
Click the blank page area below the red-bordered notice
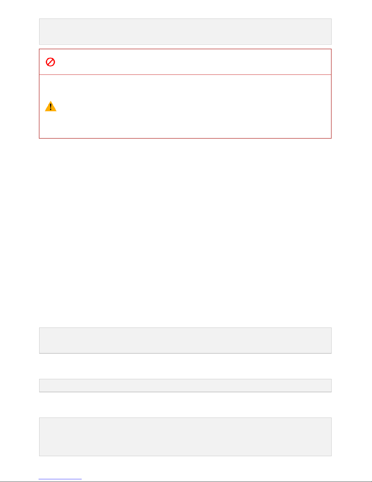click(185, 233)
